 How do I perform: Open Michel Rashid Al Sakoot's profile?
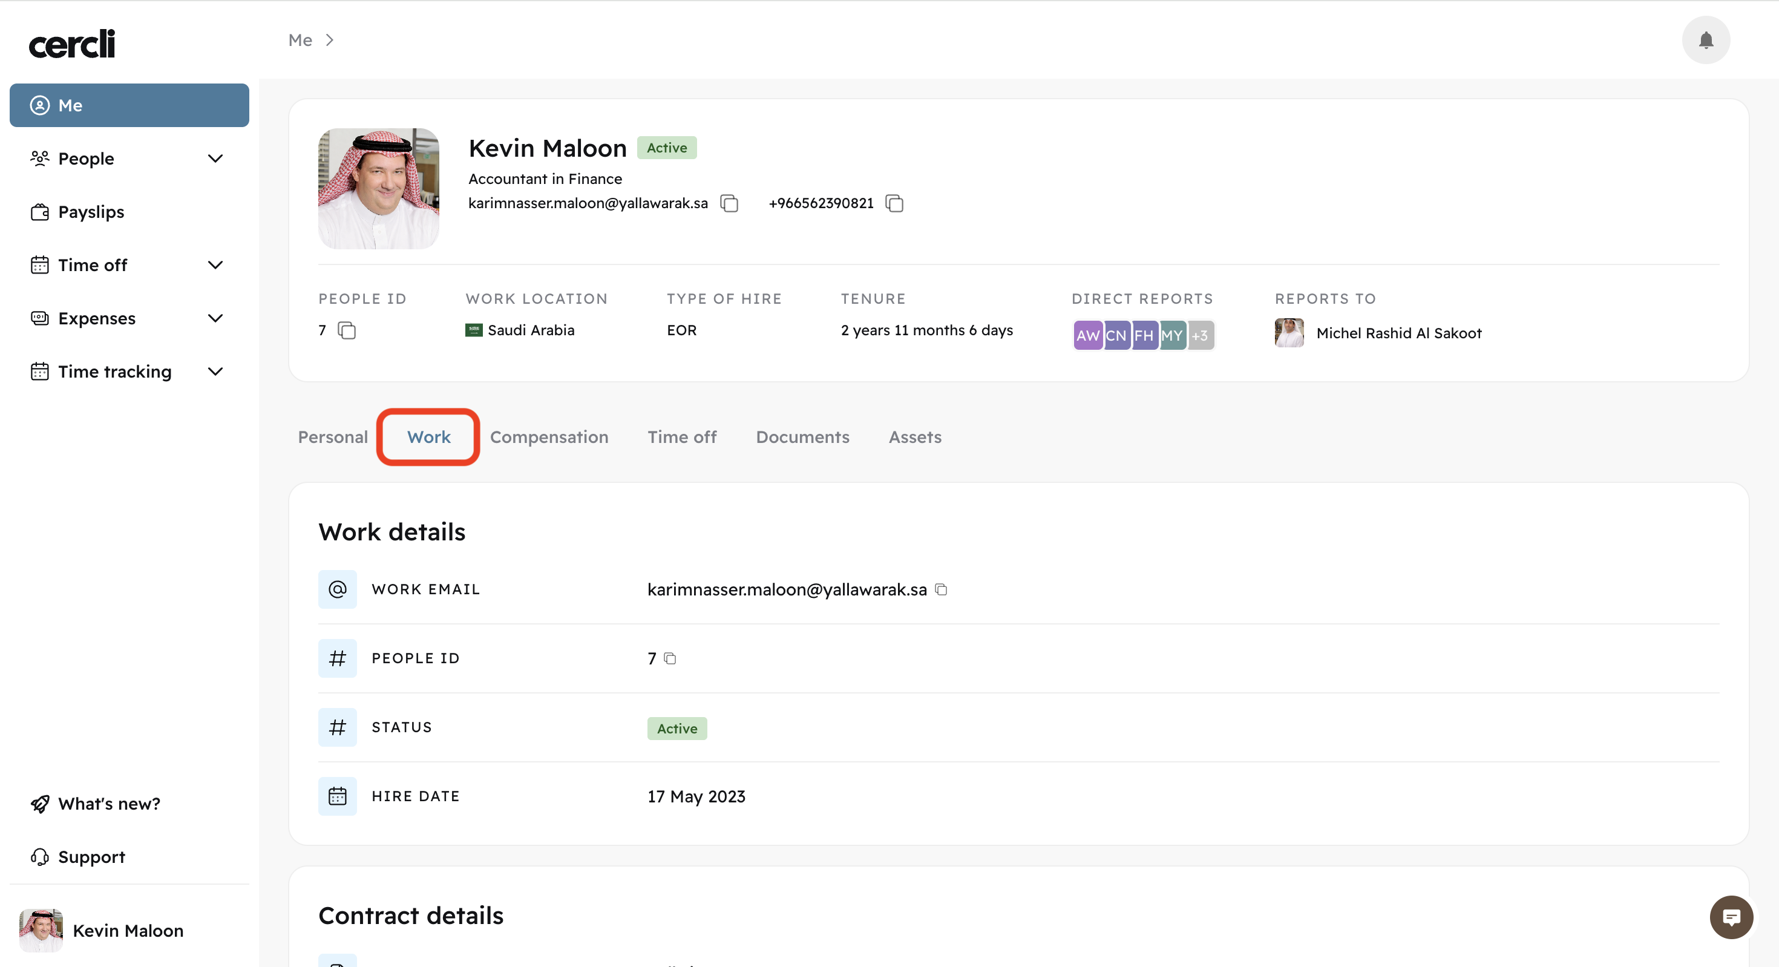(x=1398, y=333)
